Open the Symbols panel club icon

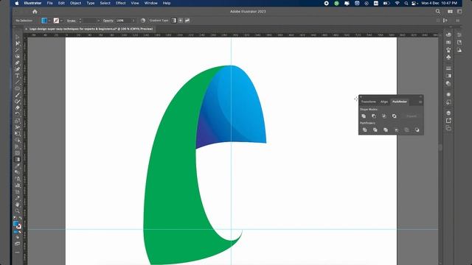pyautogui.click(x=448, y=57)
